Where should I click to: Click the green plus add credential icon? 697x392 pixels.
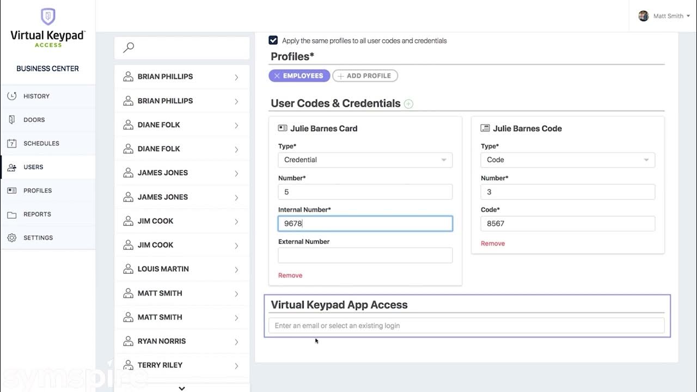[x=409, y=103]
